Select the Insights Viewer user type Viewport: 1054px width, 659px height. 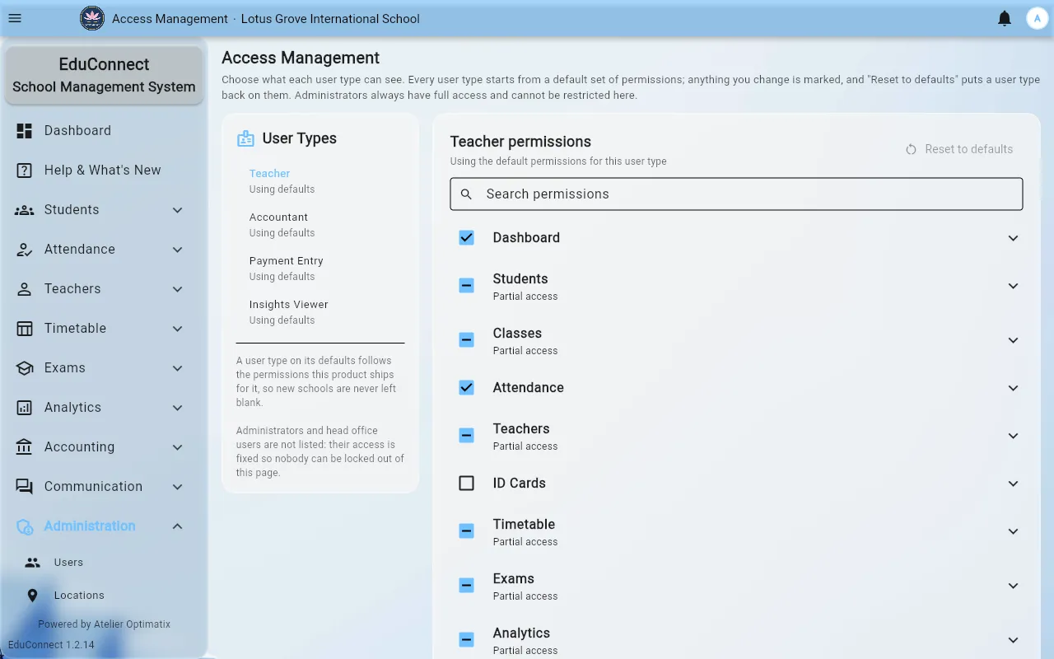point(320,312)
